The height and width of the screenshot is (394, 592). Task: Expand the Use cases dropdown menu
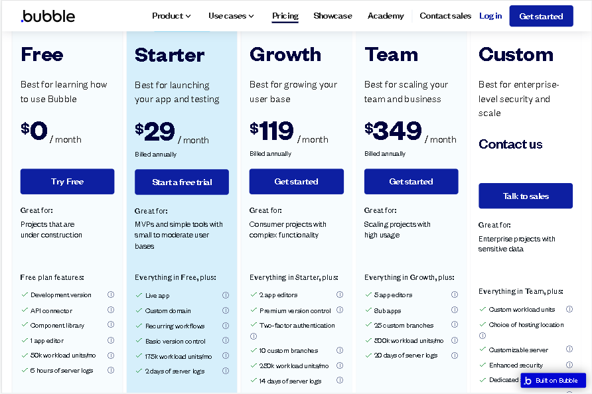231,16
